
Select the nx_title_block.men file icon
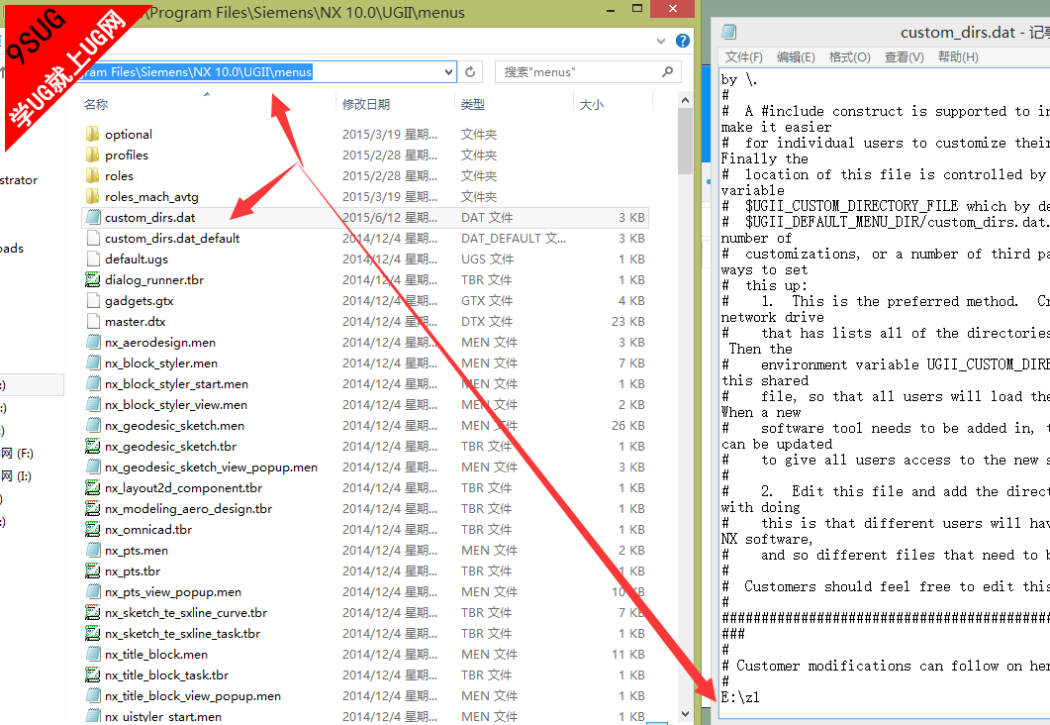point(93,654)
